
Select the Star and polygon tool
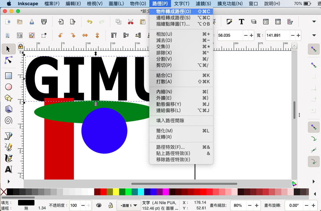coord(8,98)
